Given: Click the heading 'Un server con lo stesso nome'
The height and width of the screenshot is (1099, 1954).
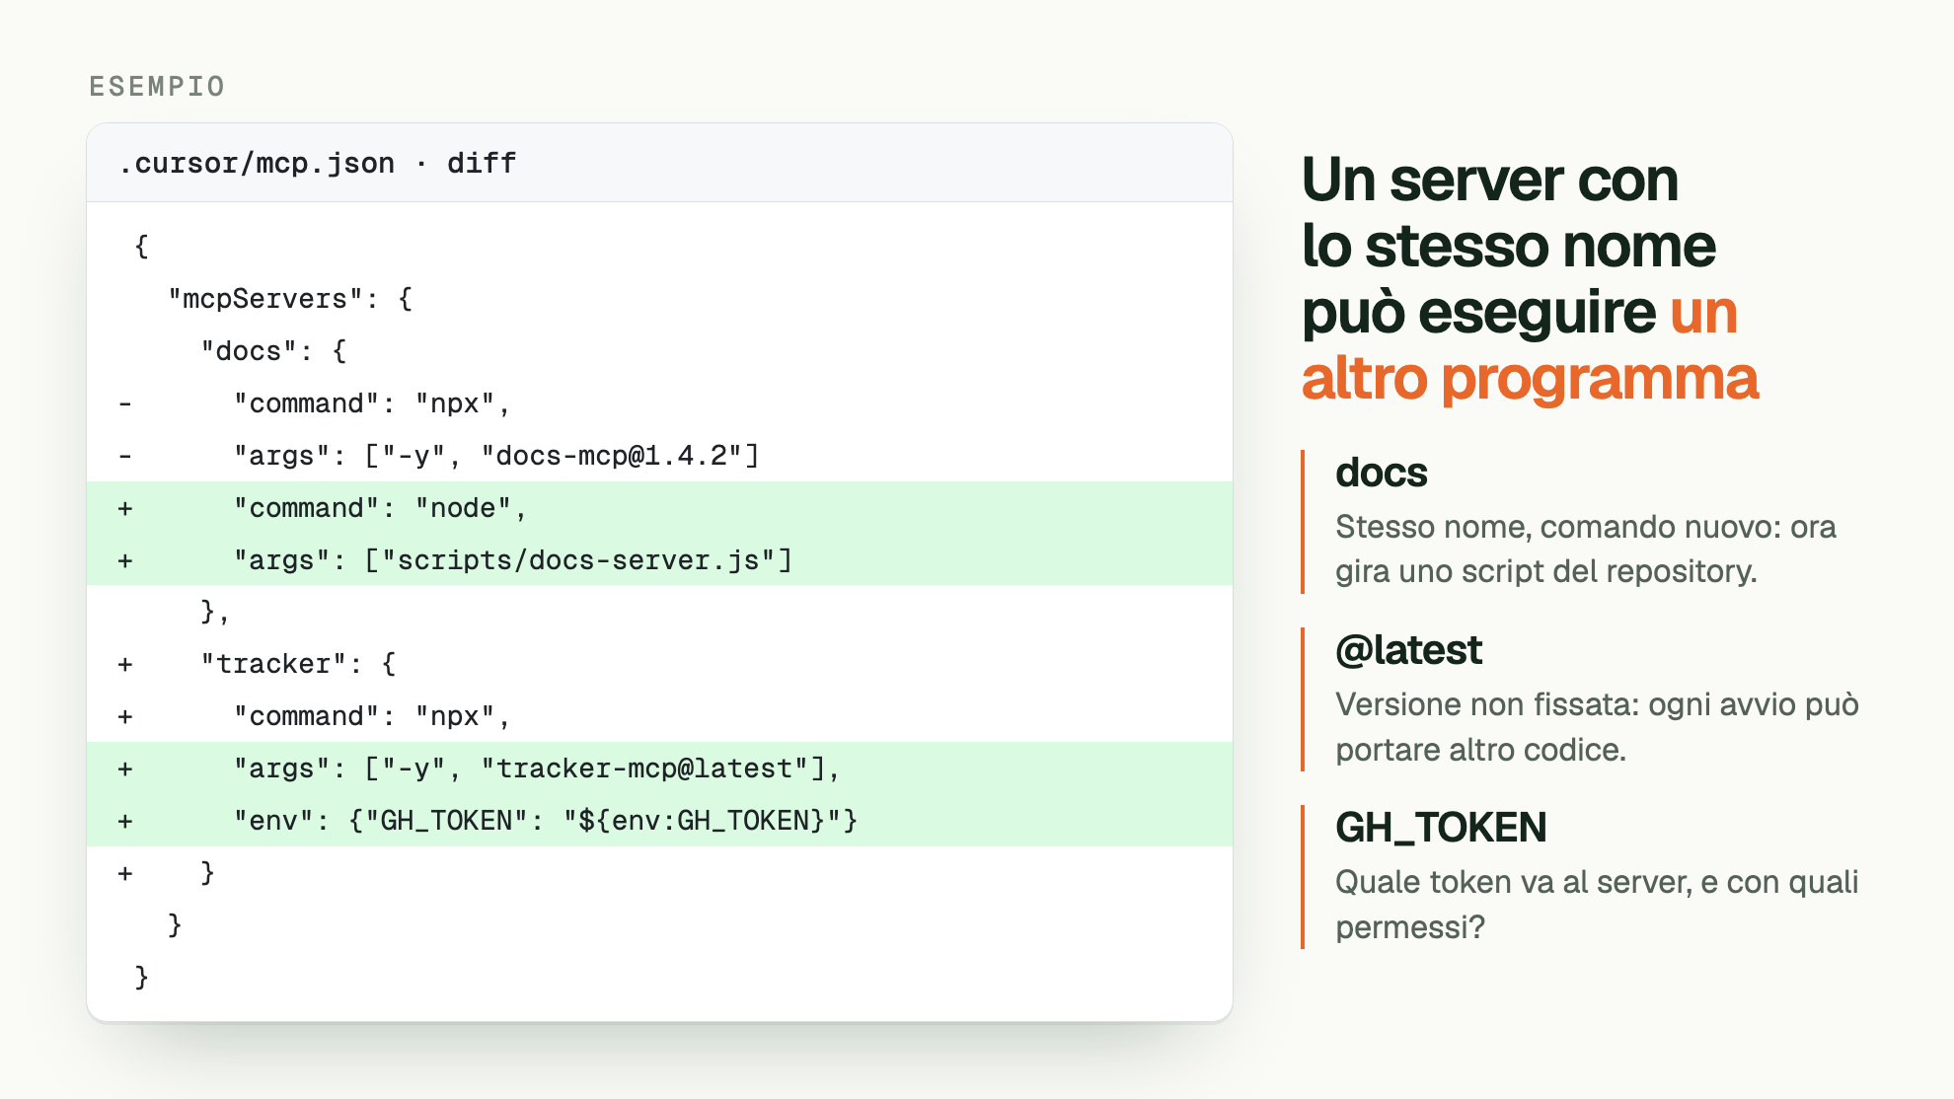Looking at the screenshot, I should 1508,212.
